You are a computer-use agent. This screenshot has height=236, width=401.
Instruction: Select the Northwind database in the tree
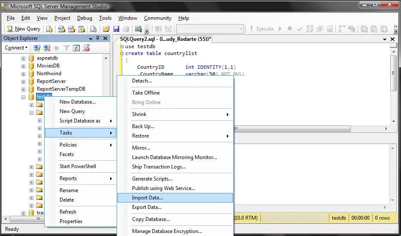(49, 74)
